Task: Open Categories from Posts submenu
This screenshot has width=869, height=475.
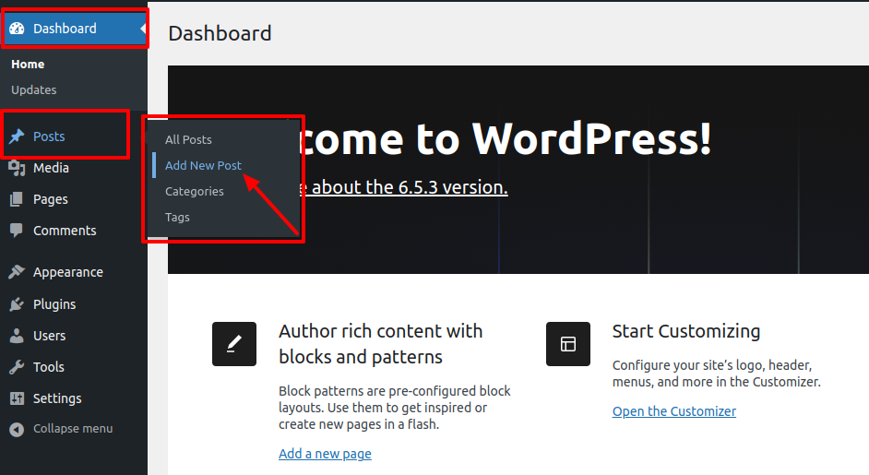Action: [x=194, y=191]
